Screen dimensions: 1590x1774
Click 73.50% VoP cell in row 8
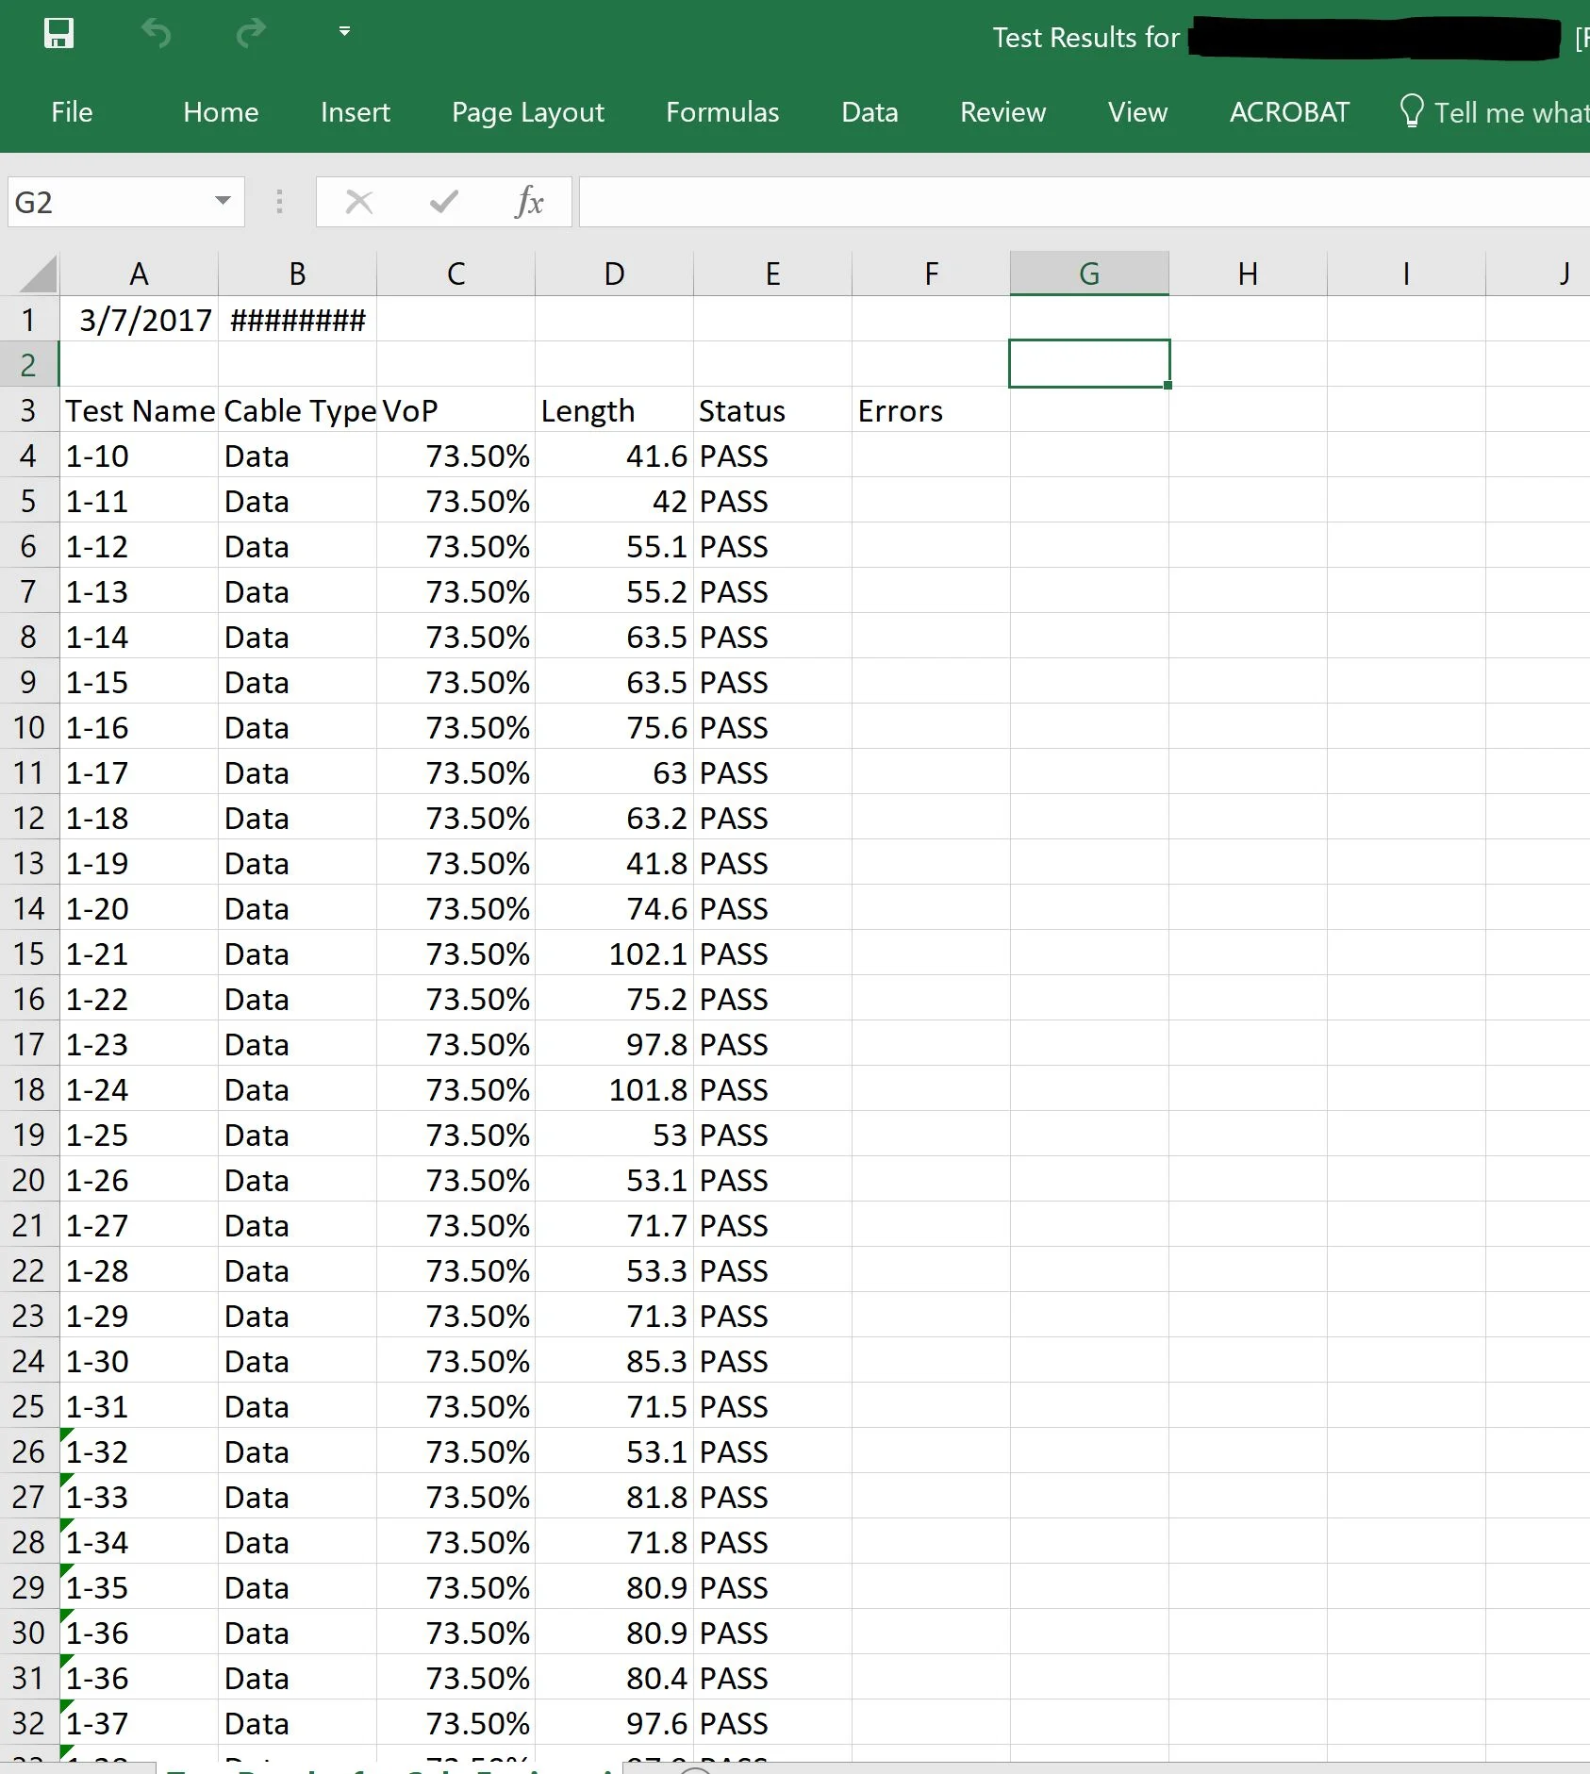point(455,637)
